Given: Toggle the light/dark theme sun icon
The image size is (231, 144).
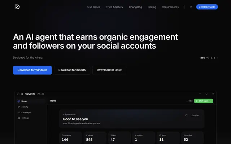Looking at the screenshot, I should coord(191,7).
